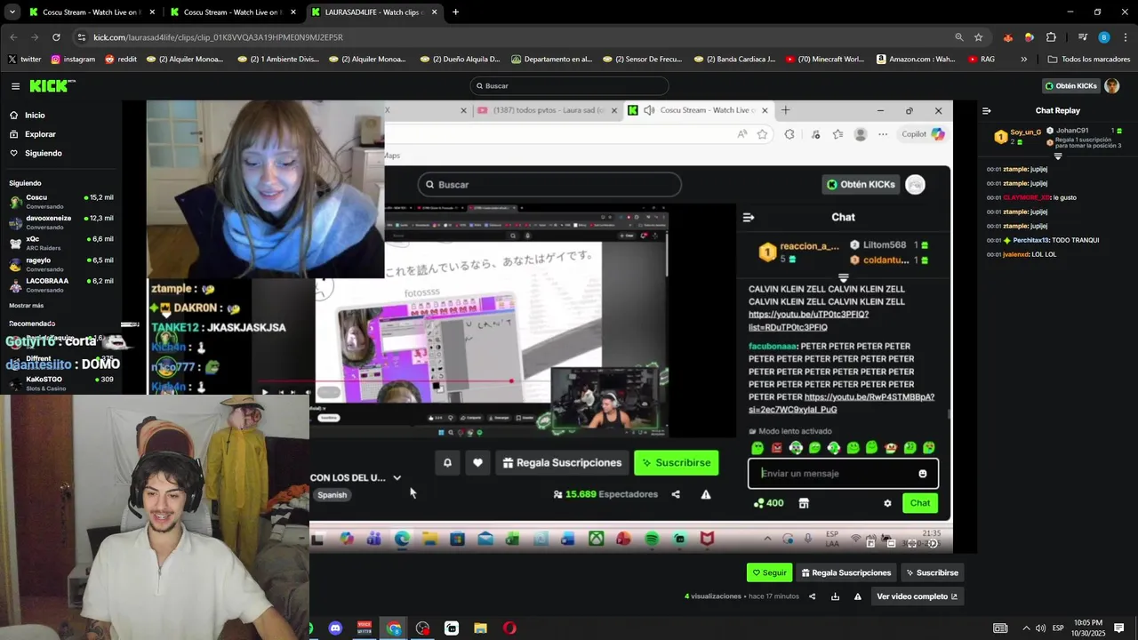
Task: Open a new browser tab
Action: pyautogui.click(x=455, y=12)
